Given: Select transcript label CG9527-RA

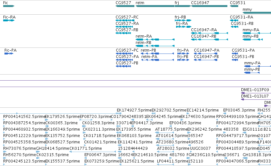Looking at the screenshot, I should 127,24.
